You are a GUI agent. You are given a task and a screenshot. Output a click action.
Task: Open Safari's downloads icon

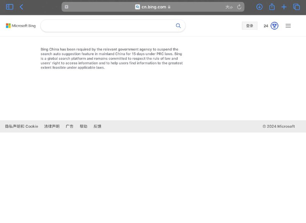pyautogui.click(x=259, y=7)
